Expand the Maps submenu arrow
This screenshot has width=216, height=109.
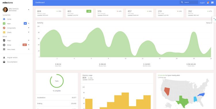click(29, 41)
